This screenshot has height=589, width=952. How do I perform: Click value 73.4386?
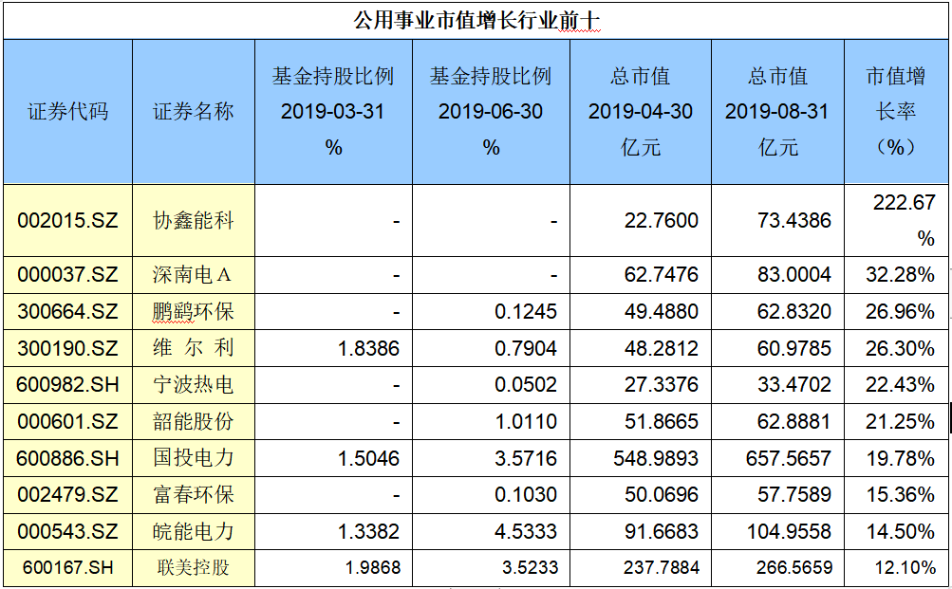pyautogui.click(x=794, y=220)
